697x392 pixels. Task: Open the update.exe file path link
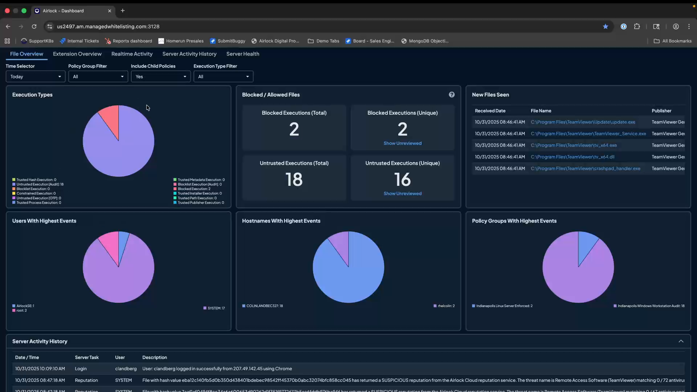tap(583, 122)
